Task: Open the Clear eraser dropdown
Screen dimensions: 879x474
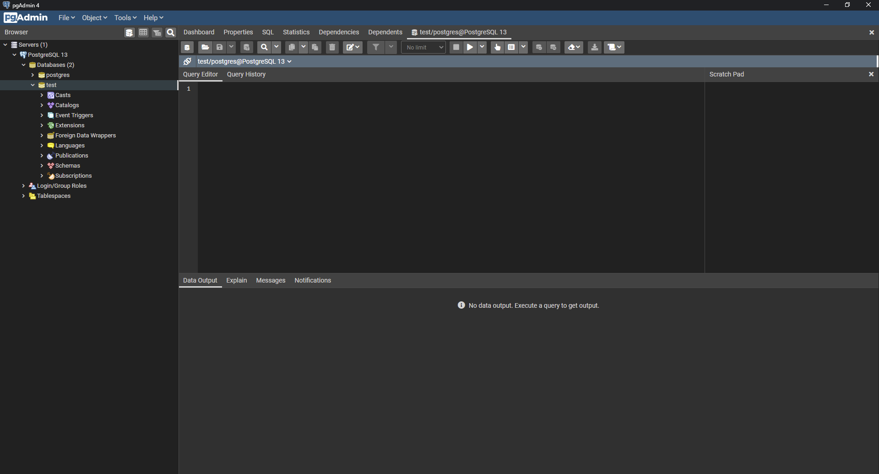Action: click(x=574, y=47)
